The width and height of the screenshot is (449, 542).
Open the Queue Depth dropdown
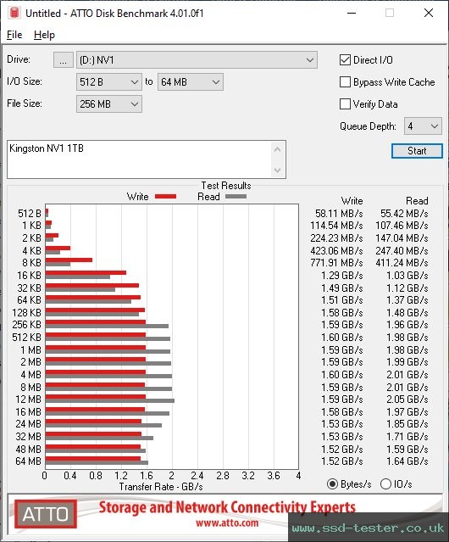click(423, 126)
